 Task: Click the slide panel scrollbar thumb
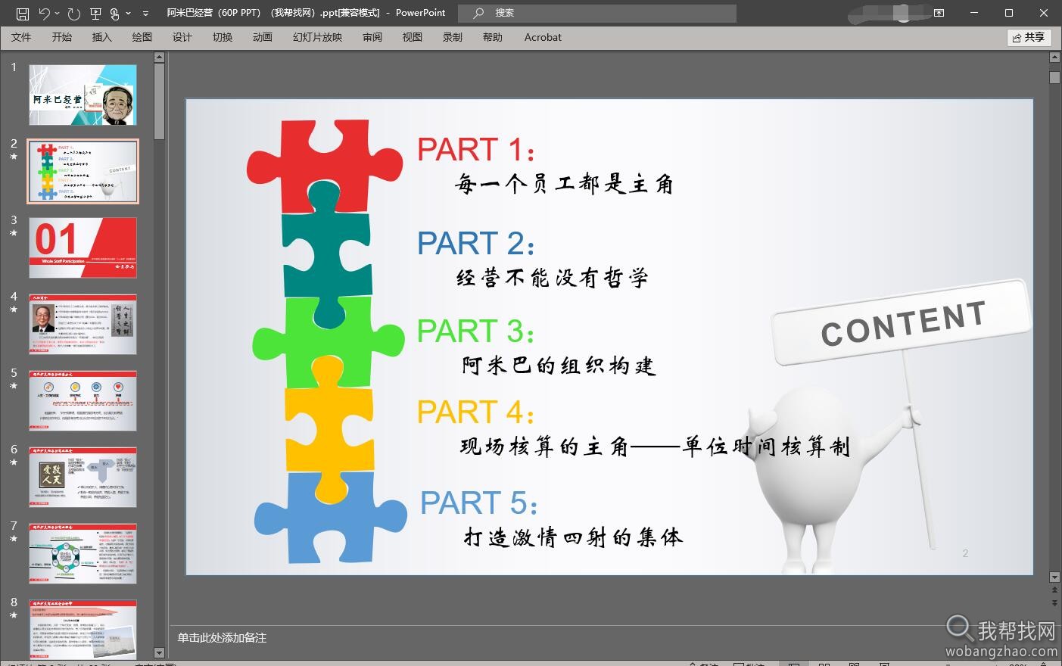[159, 101]
